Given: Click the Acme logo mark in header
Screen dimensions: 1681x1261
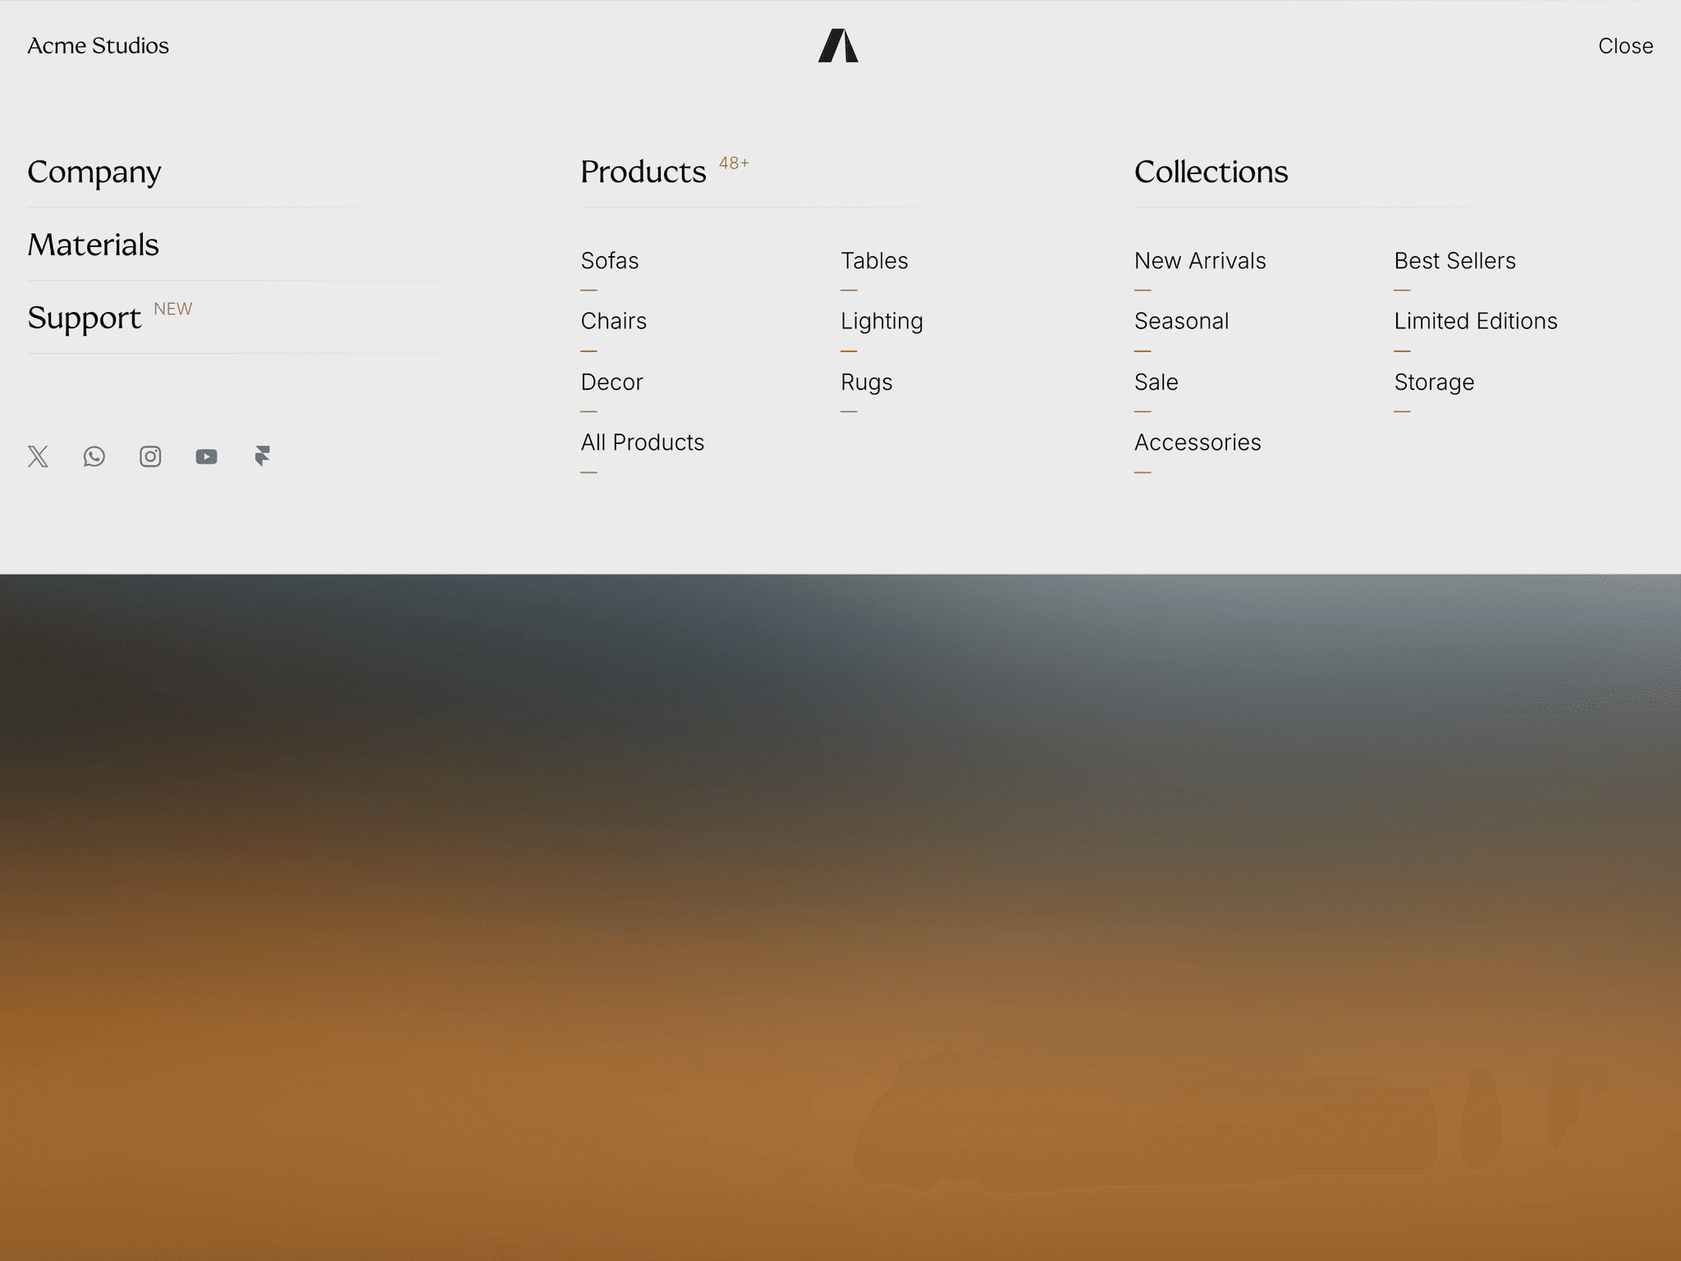Looking at the screenshot, I should pos(838,45).
